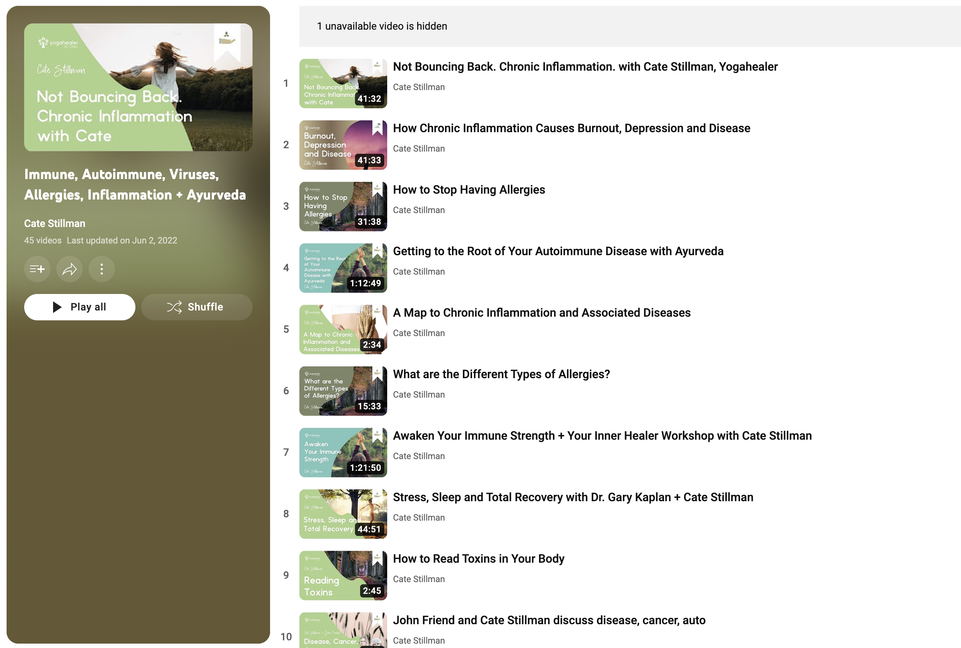This screenshot has width=961, height=648.
Task: Open Getting to the Root Autoimmune video
Action: tap(557, 251)
